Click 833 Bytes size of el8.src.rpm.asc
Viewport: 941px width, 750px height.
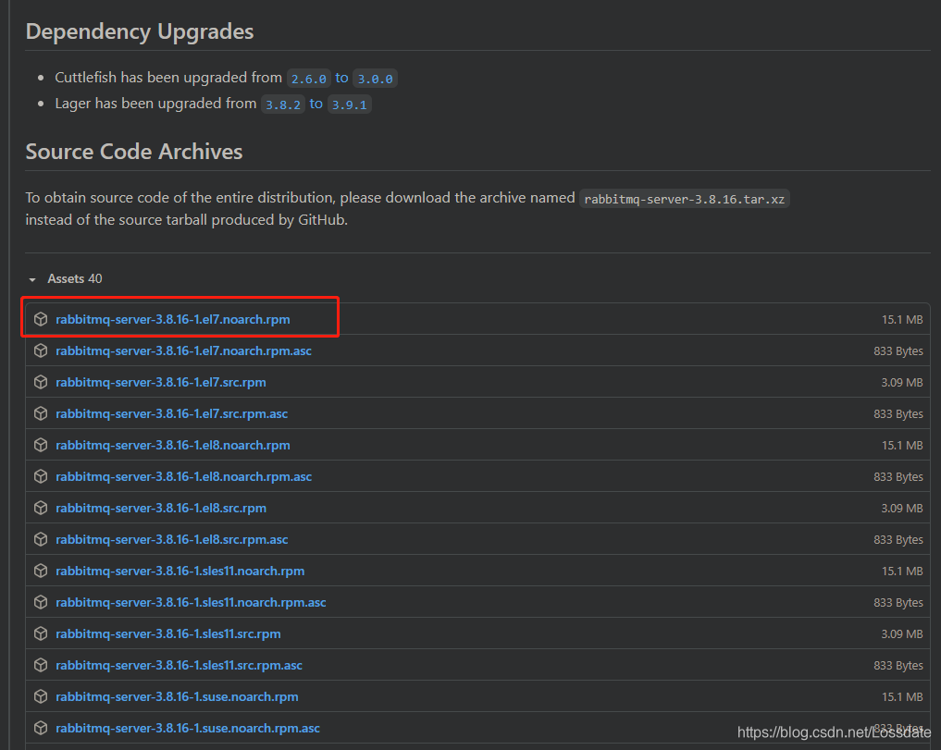898,539
